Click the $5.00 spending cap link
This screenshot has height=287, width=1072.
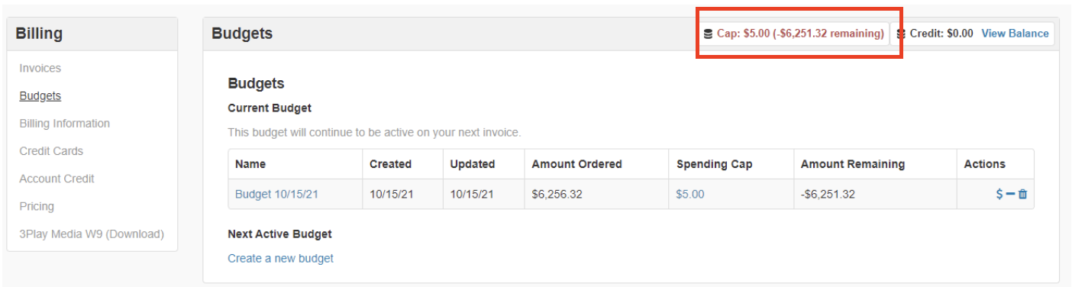click(690, 194)
